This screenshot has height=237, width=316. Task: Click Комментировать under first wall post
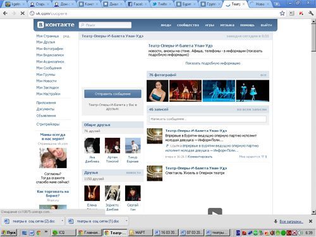click(x=200, y=157)
